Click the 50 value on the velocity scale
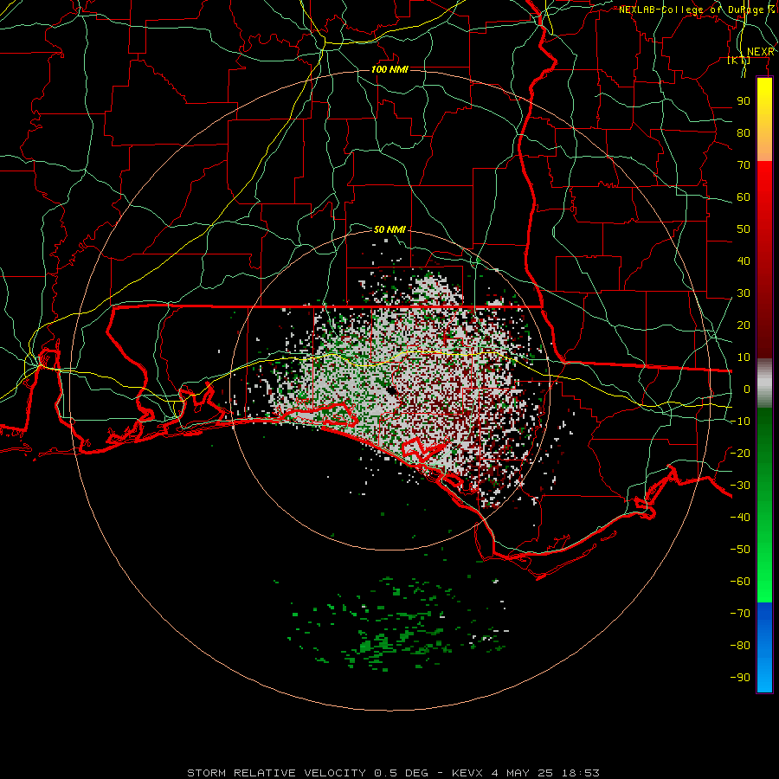Image resolution: width=779 pixels, height=779 pixels. [744, 229]
